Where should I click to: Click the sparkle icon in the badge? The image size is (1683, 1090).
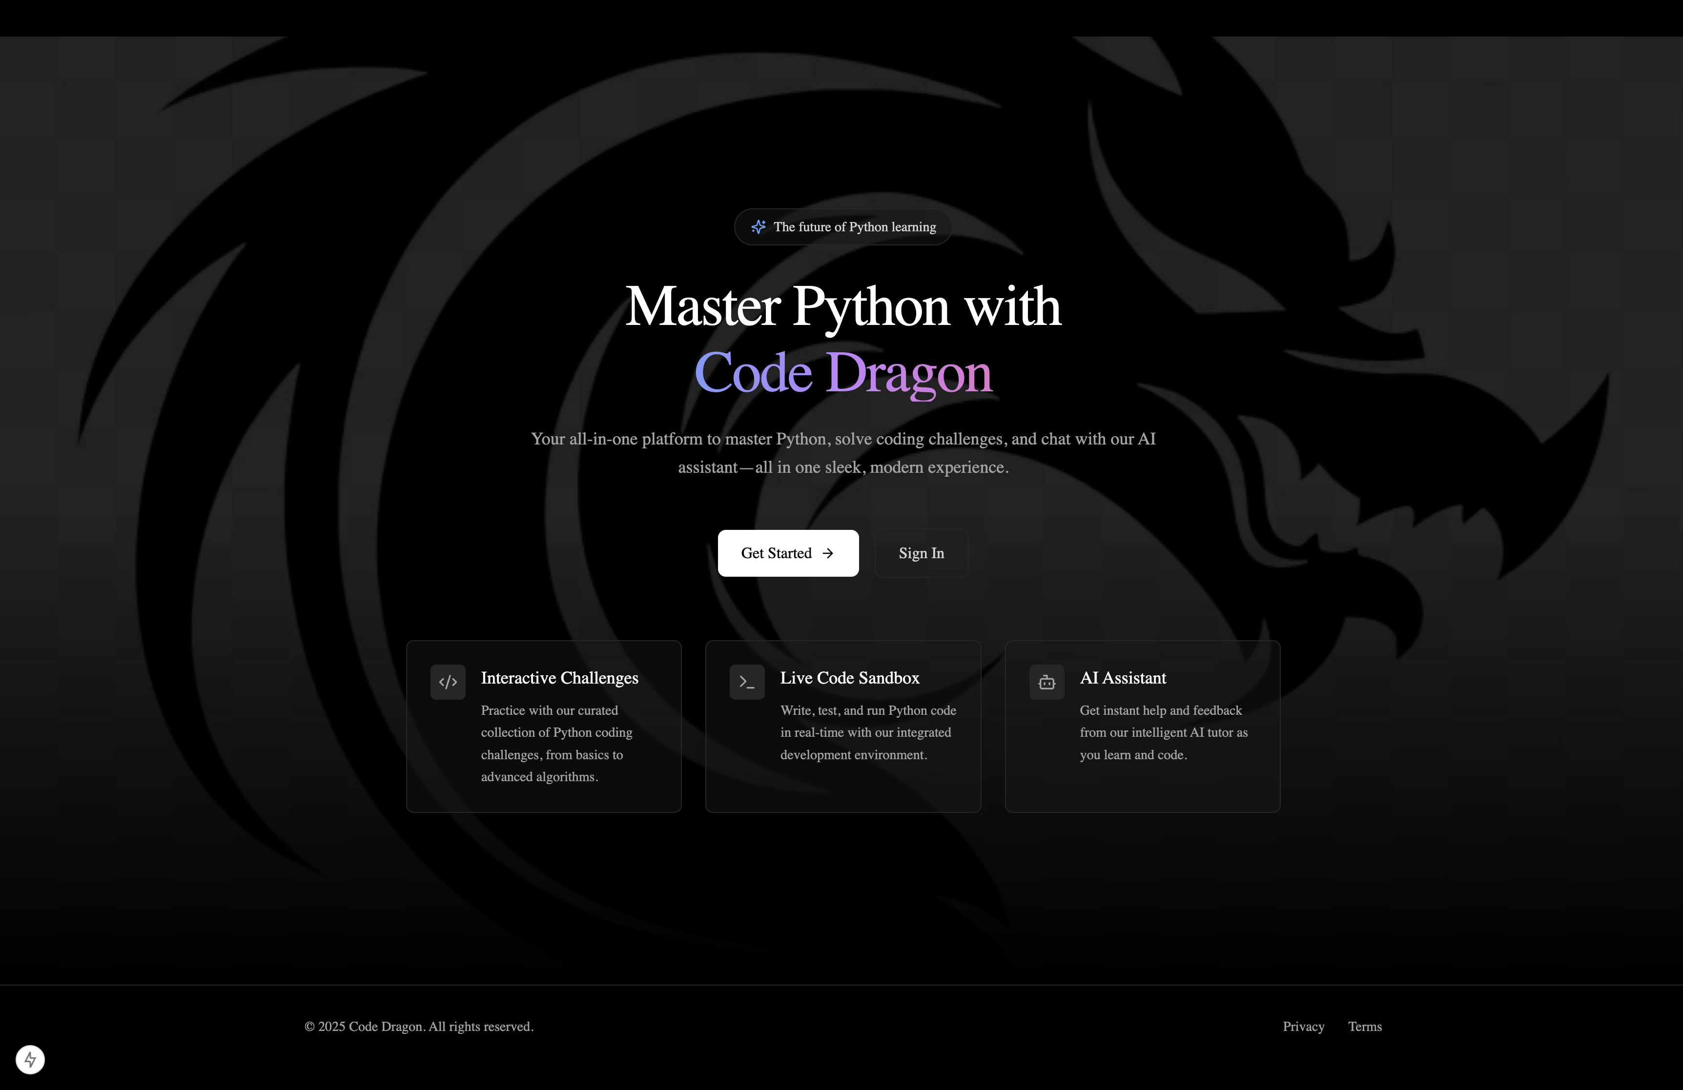[758, 227]
